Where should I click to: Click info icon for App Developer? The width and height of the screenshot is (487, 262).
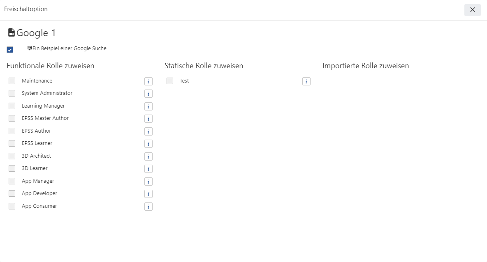(148, 194)
